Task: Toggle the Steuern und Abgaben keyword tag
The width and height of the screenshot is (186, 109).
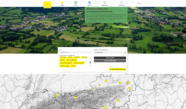Action: (x=79, y=63)
